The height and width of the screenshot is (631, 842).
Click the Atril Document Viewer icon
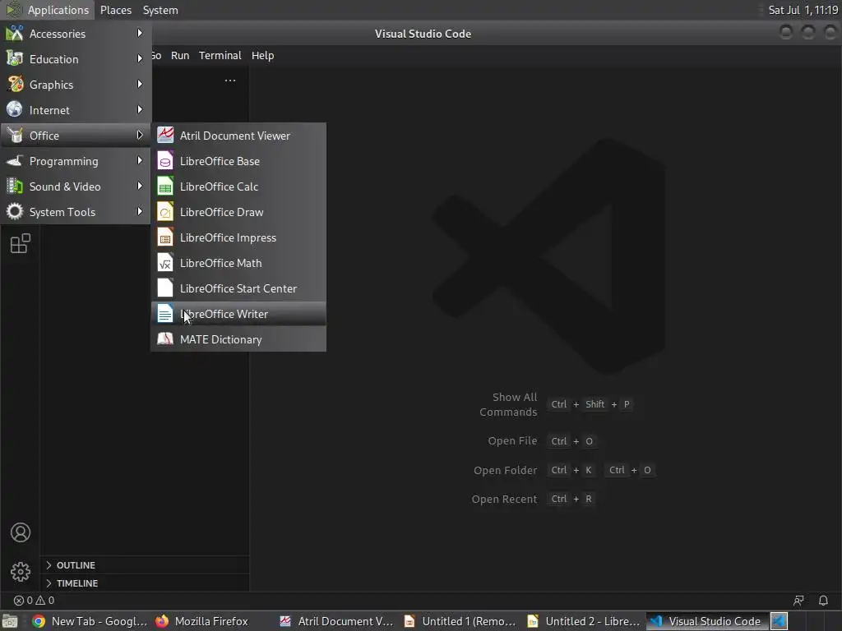(165, 135)
